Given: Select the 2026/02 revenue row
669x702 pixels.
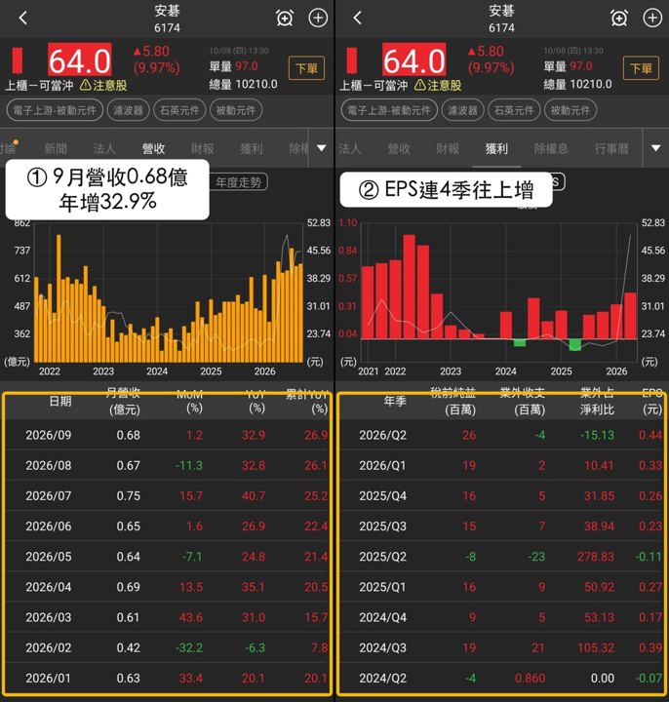Looking at the screenshot, I should (167, 647).
